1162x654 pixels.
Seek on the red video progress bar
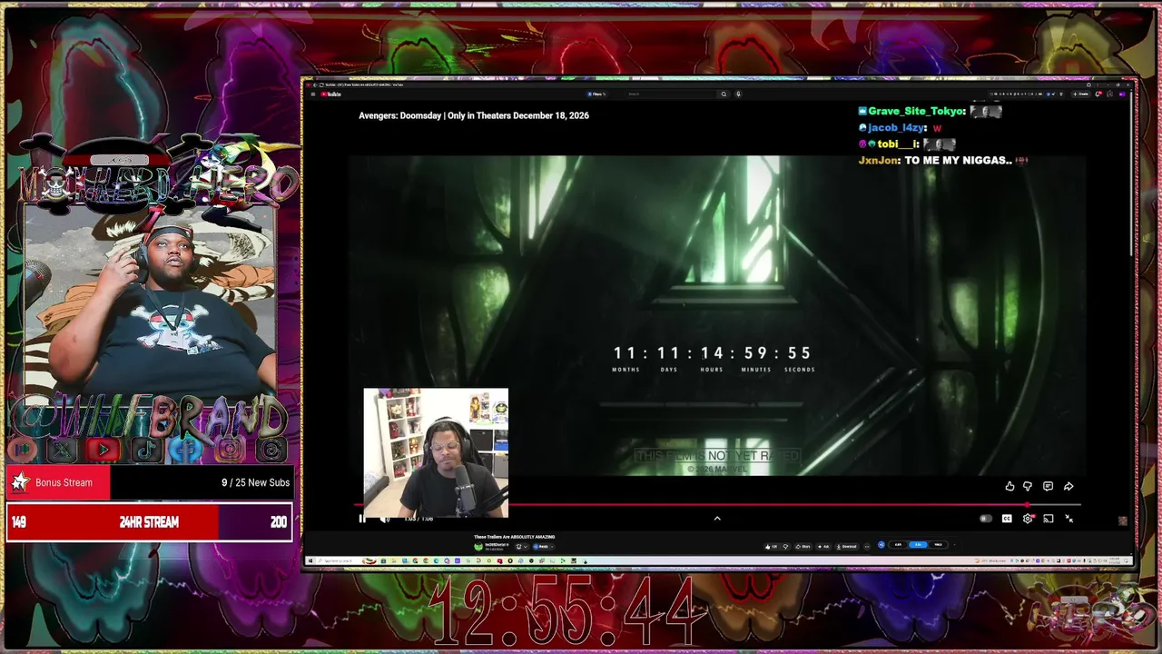click(717, 505)
